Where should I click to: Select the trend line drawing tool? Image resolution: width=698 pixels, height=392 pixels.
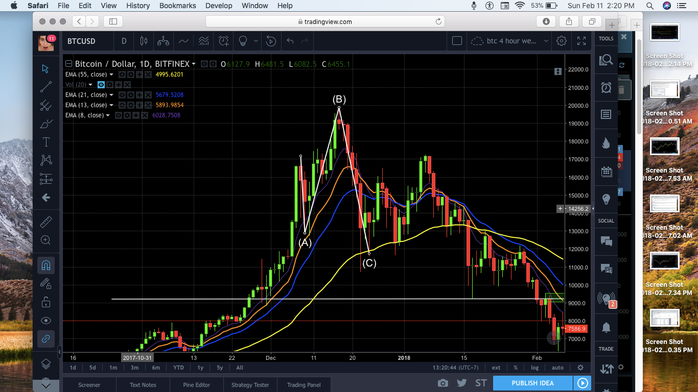pos(45,87)
